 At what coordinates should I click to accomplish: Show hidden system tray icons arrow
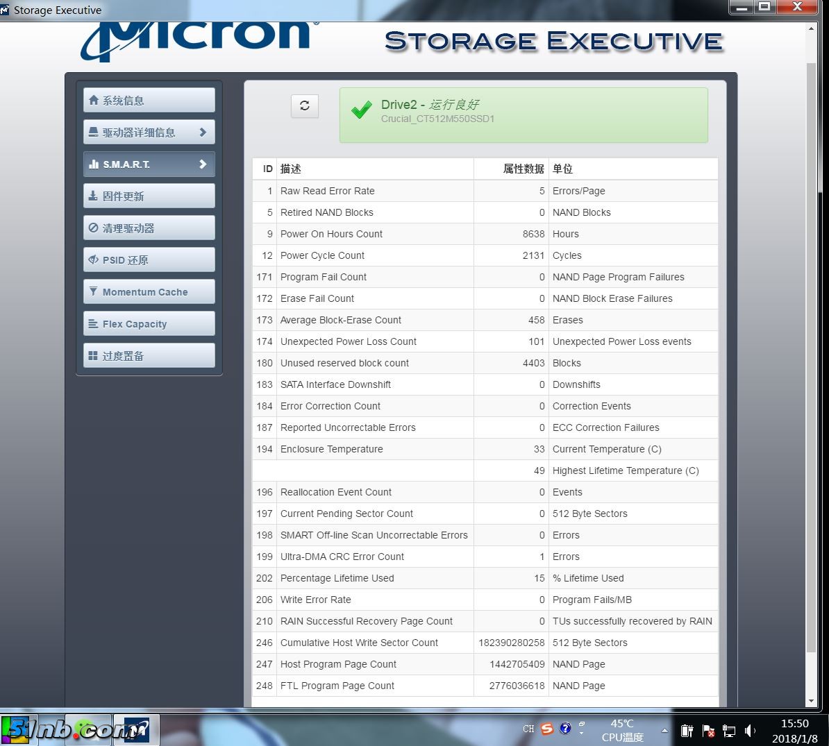[x=664, y=731]
